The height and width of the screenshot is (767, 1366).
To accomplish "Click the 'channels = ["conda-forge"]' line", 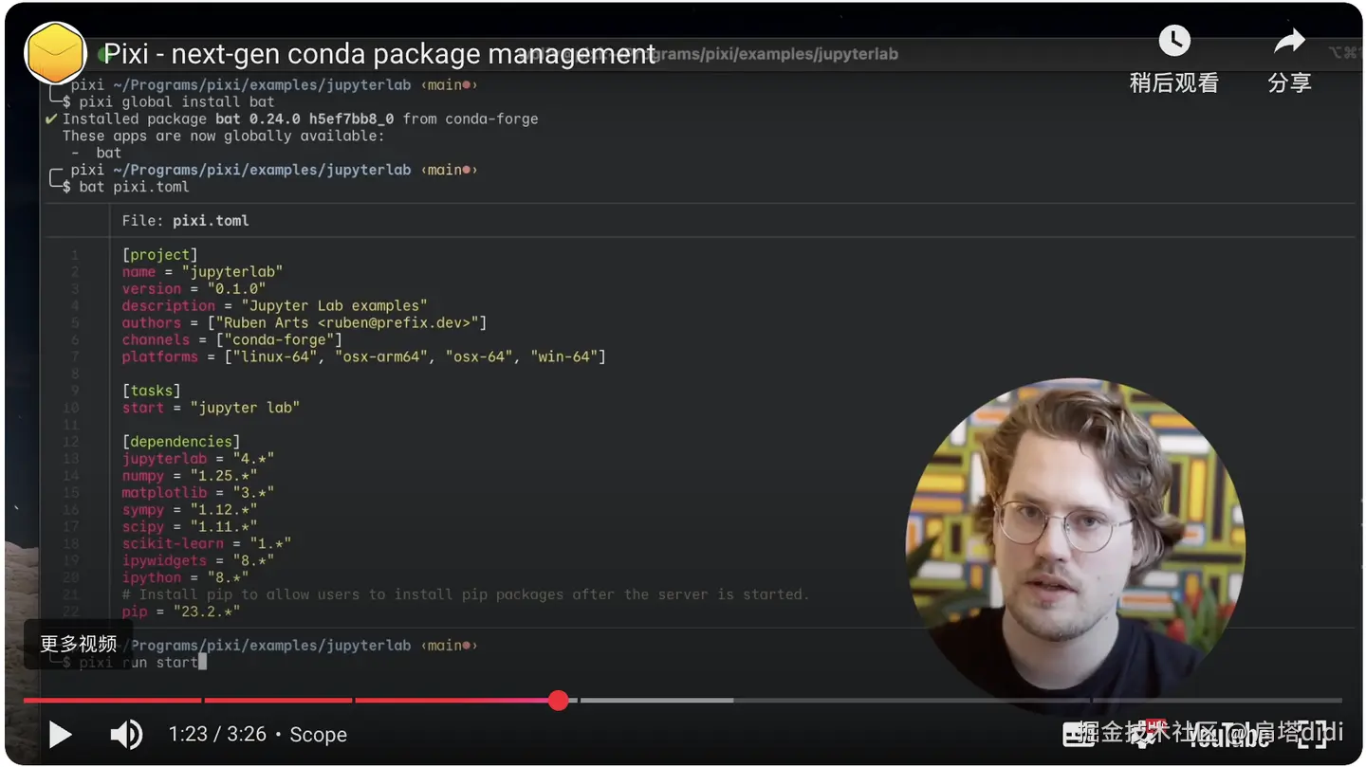I will 231,339.
